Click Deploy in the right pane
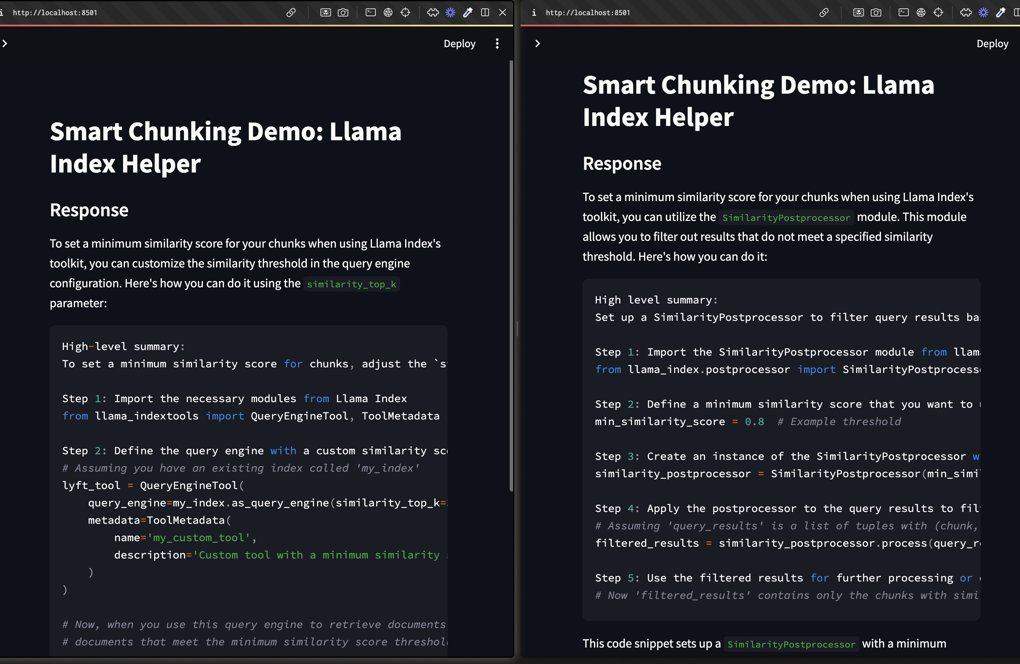Viewport: 1020px width, 664px height. (x=992, y=44)
